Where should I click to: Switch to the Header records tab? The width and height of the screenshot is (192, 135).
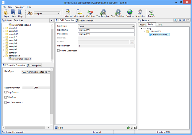143,25
